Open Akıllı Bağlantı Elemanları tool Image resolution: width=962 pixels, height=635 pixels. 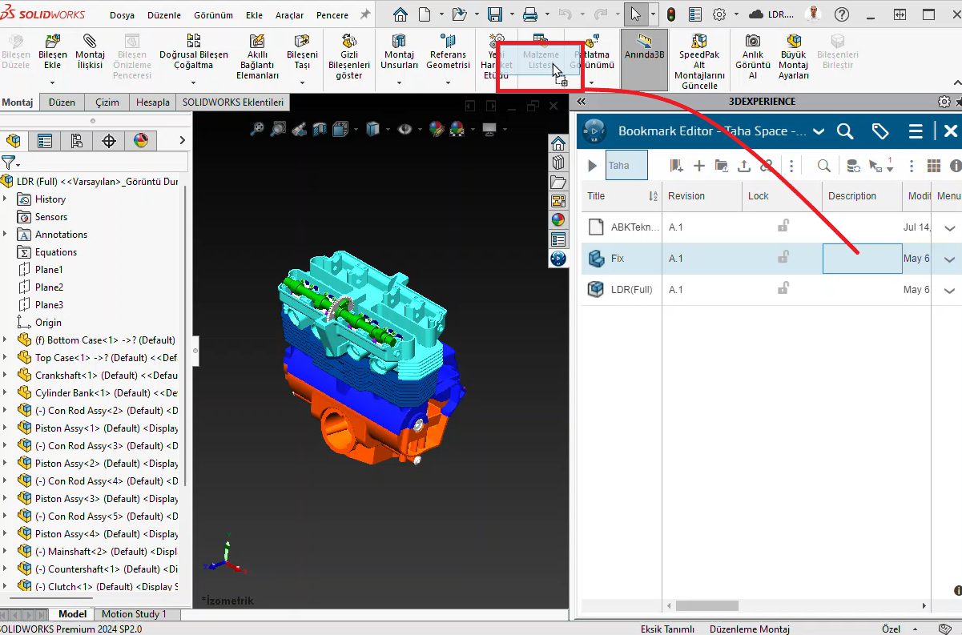[256, 42]
